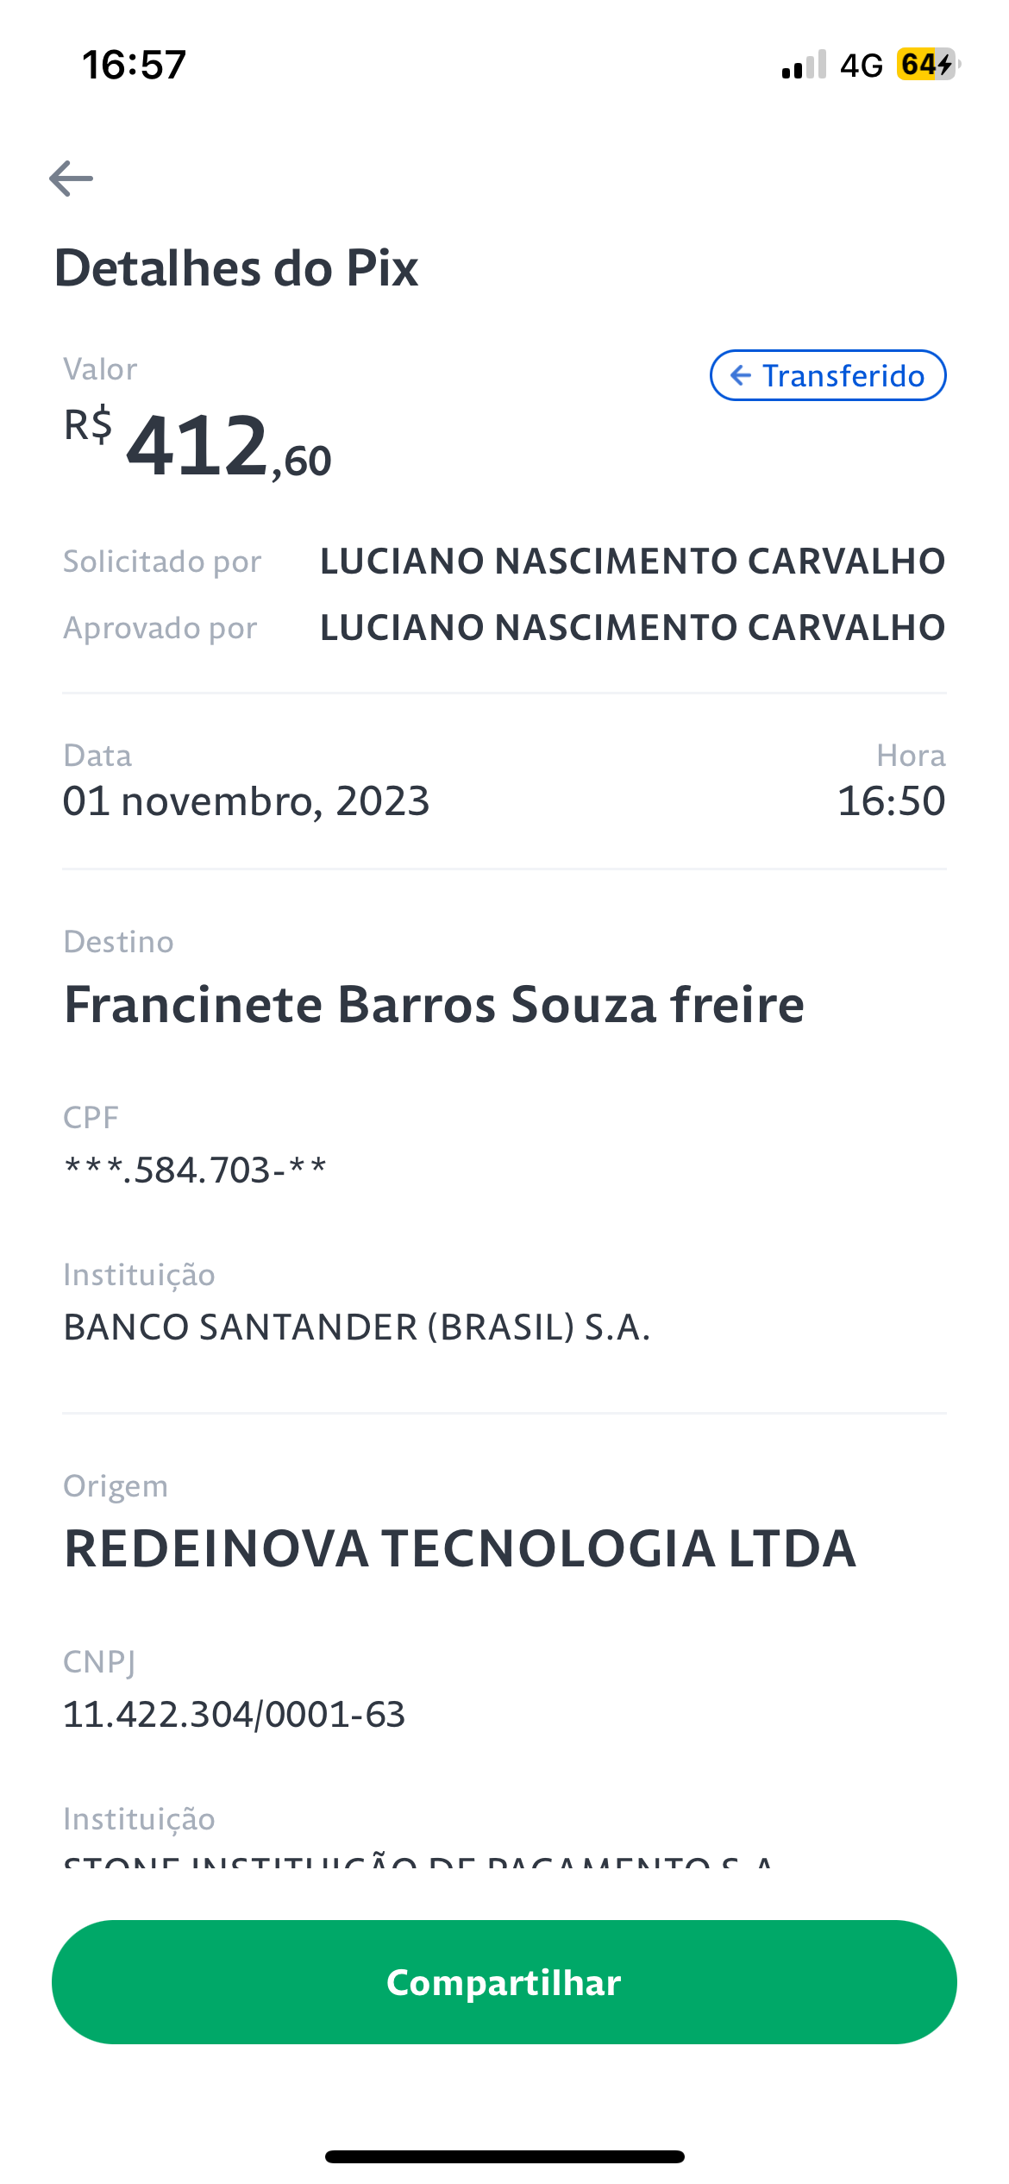Tap the R$ 412,60 amount
The height and width of the screenshot is (2184, 1009).
197,444
